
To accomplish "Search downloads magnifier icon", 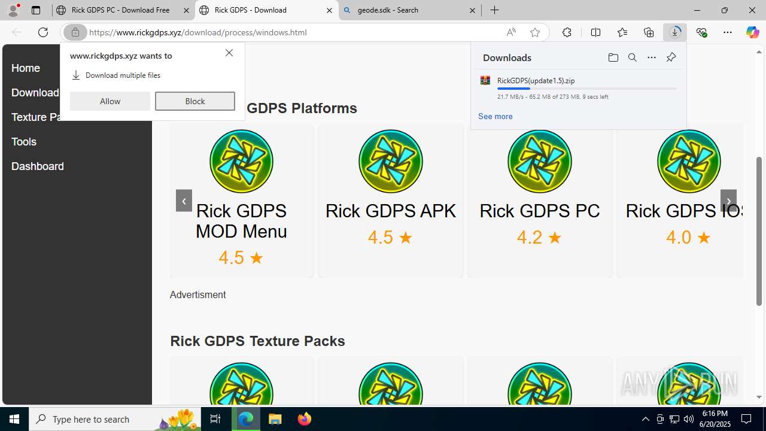I will (632, 57).
